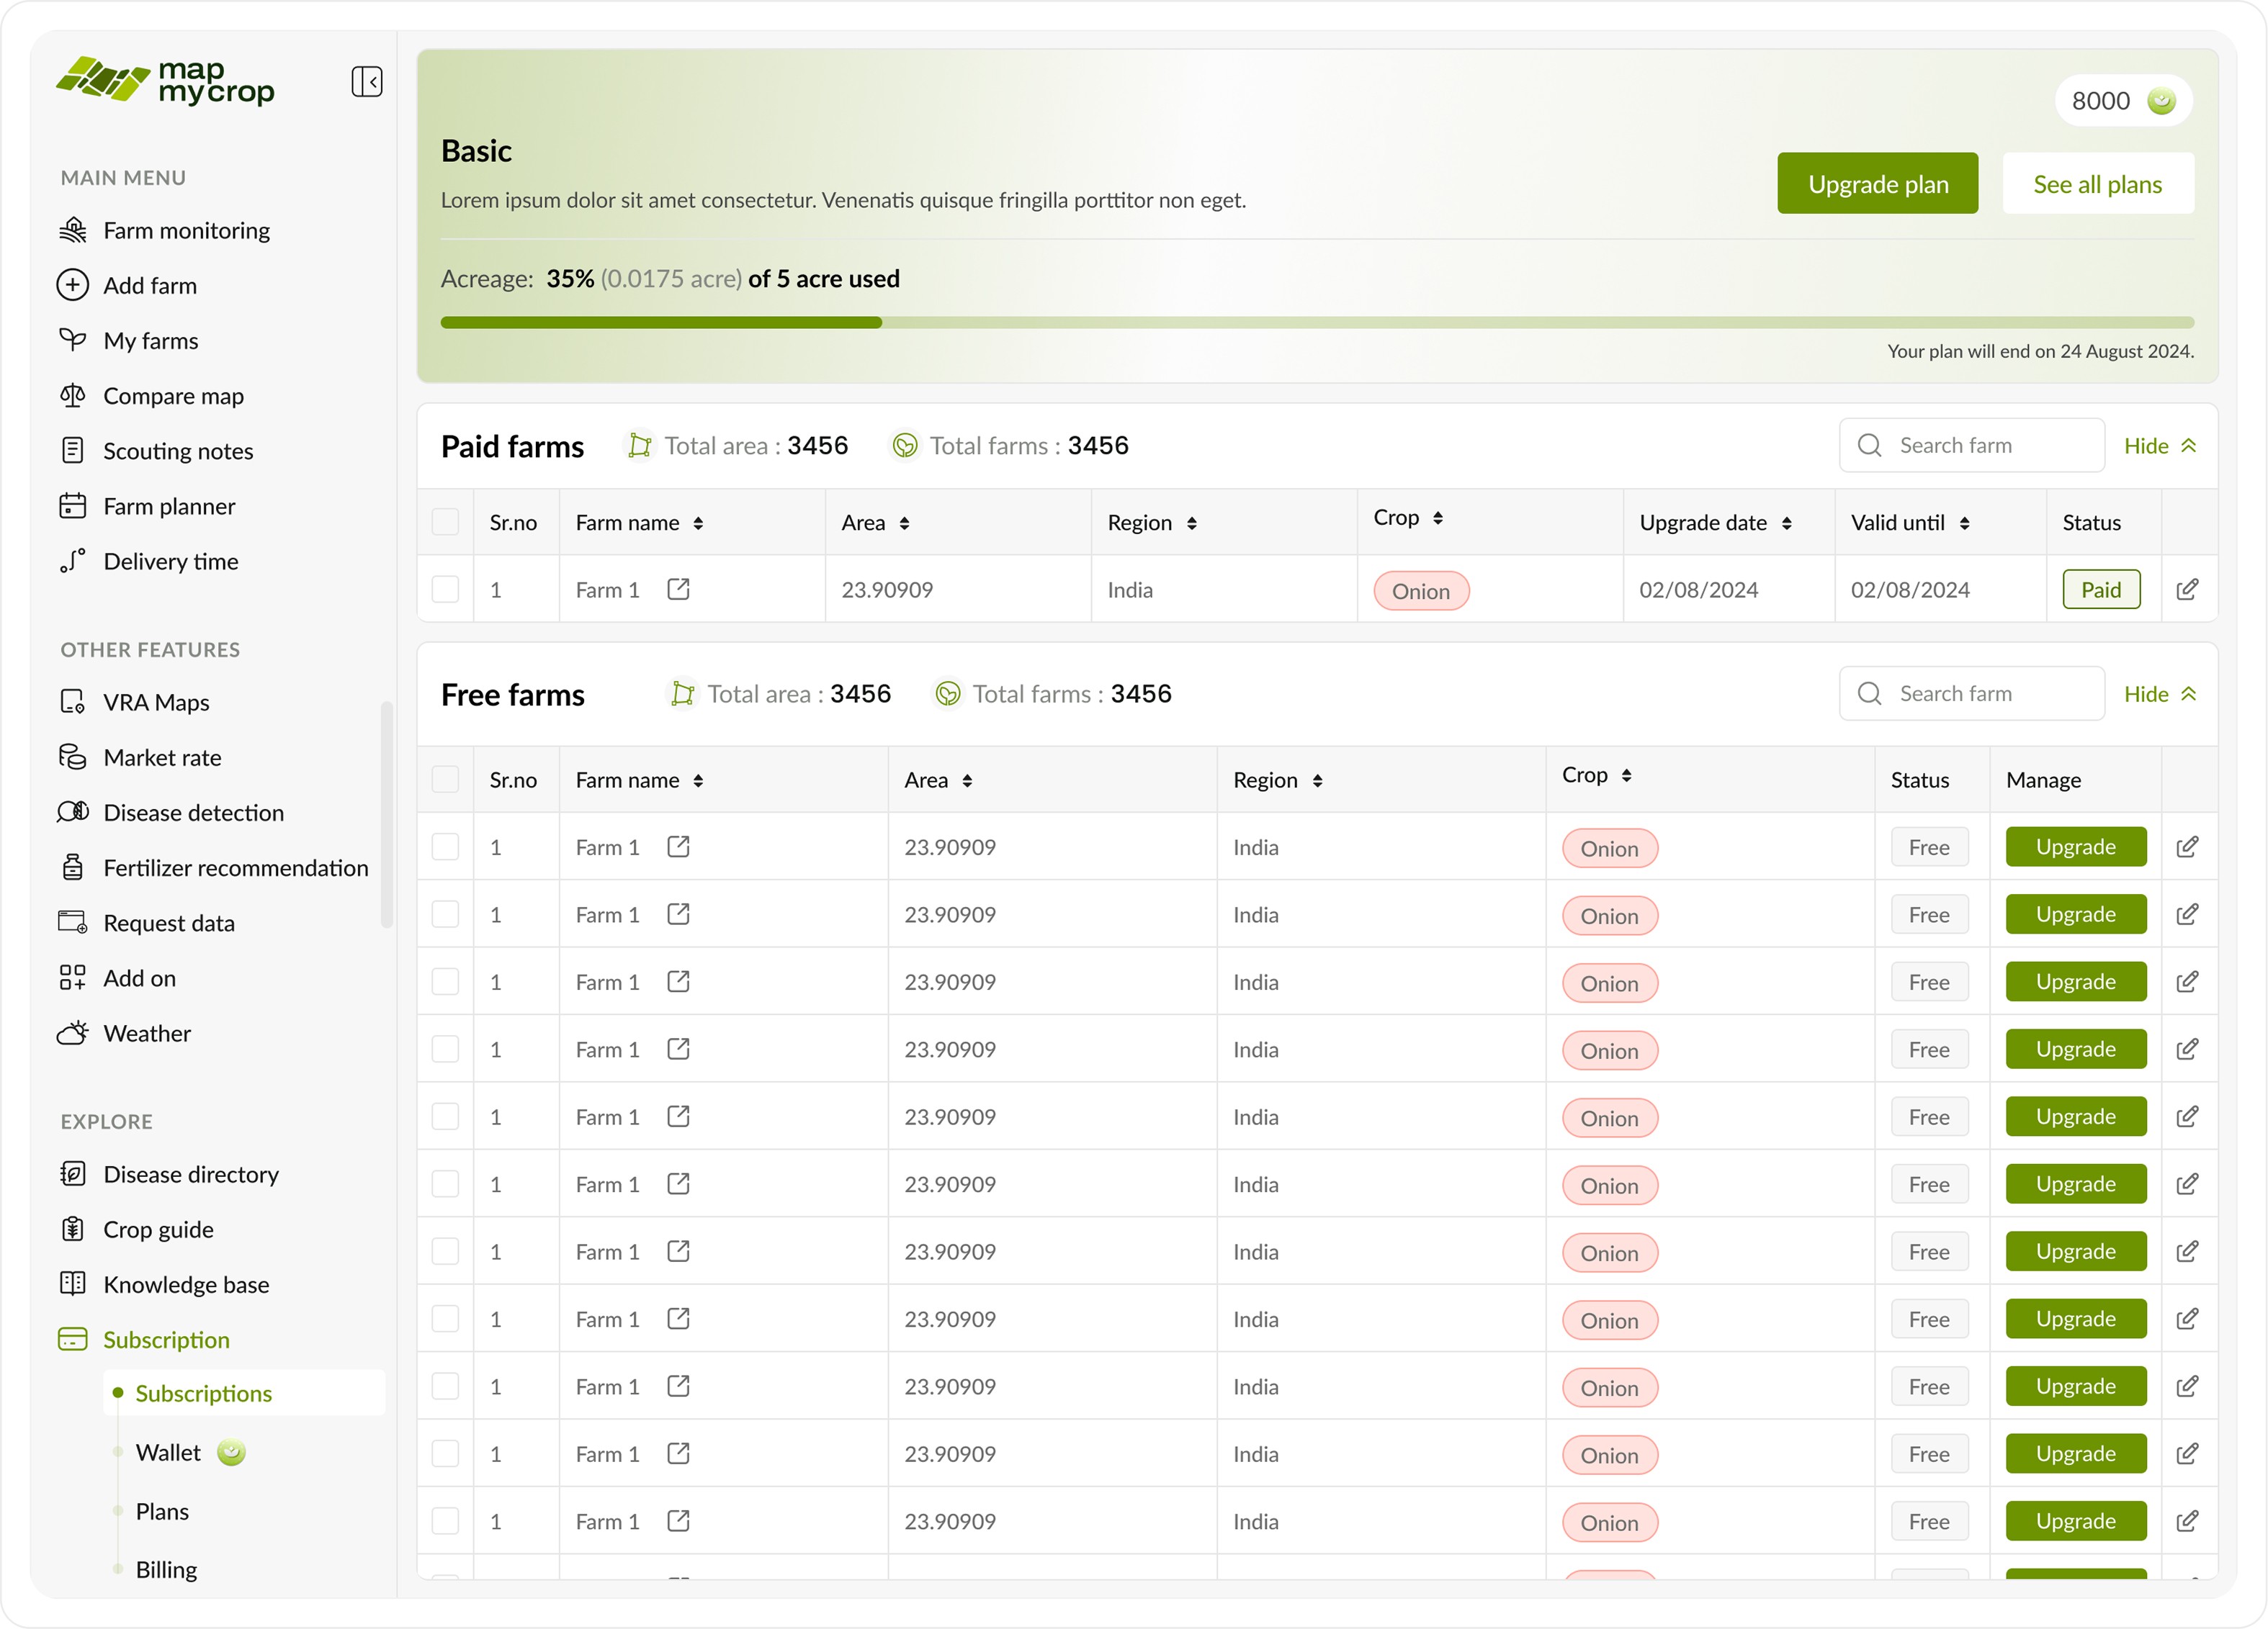Viewport: 2268px width, 1629px height.
Task: Go to Farm monitoring in main menu
Action: 186,231
